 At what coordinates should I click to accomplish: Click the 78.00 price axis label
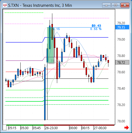click(121, 121)
